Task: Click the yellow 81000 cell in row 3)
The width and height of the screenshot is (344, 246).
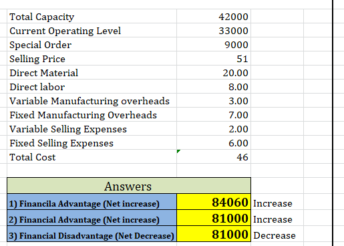Action: [x=214, y=234]
